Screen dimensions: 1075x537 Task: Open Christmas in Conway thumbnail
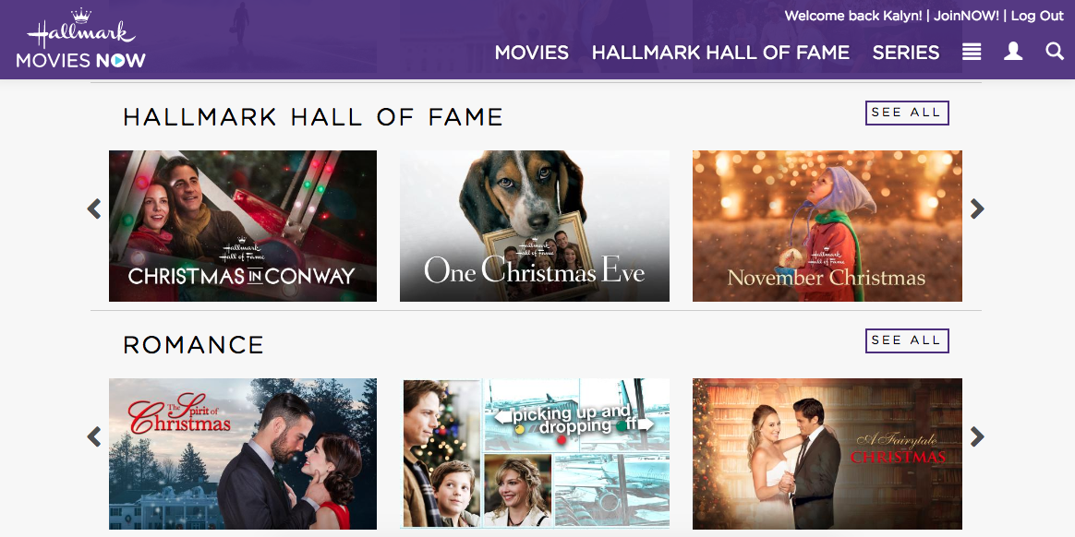[243, 226]
